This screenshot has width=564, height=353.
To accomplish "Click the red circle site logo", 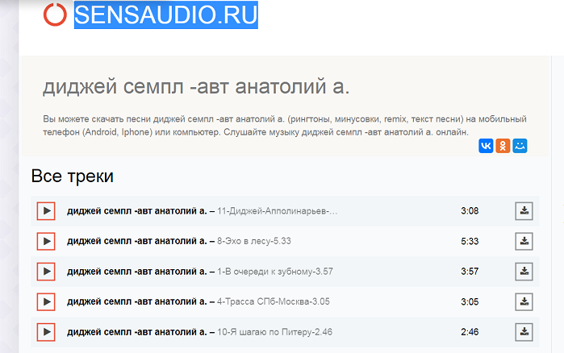I will [55, 15].
